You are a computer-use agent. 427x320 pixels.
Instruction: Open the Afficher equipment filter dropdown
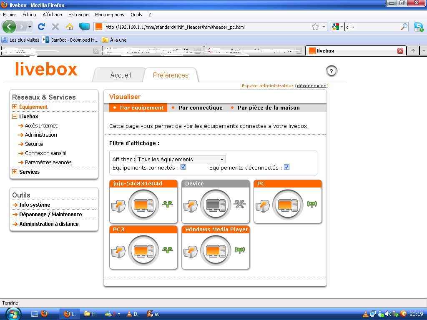181,159
